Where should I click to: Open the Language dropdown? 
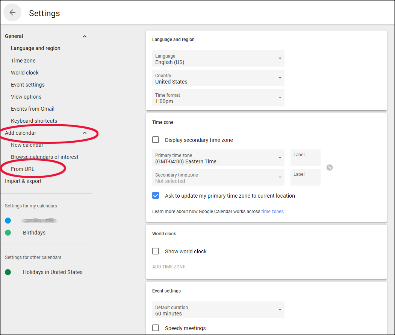218,59
